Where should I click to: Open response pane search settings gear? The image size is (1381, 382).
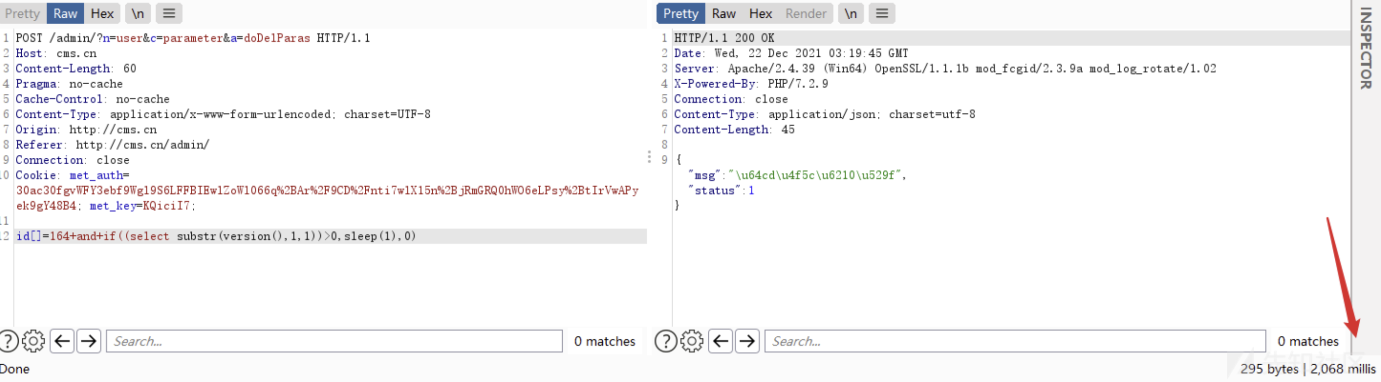[x=692, y=341]
